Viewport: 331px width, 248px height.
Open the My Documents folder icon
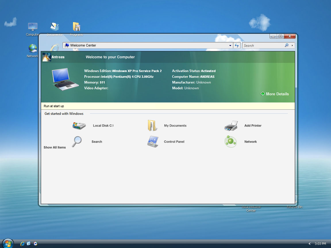[153, 126]
